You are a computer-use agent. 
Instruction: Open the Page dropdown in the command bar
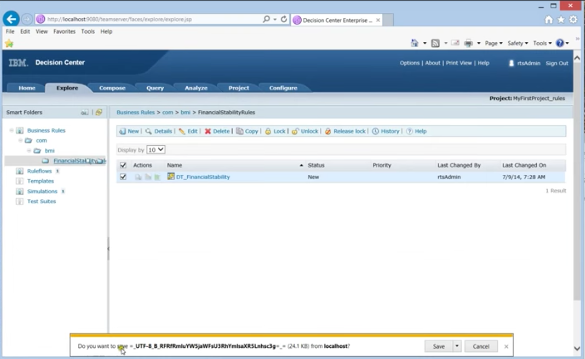[494, 43]
